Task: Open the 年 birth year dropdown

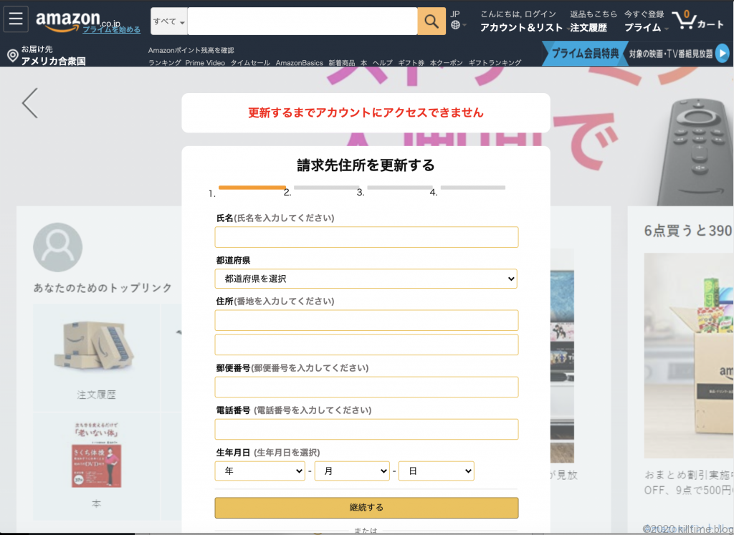Action: (x=259, y=471)
